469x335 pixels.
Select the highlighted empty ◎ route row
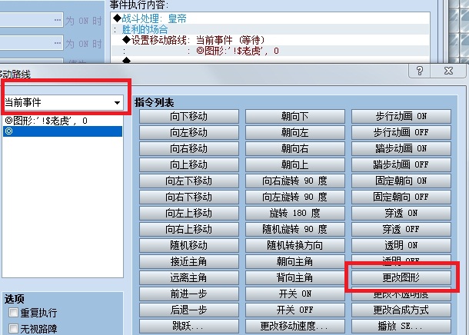[x=62, y=131]
